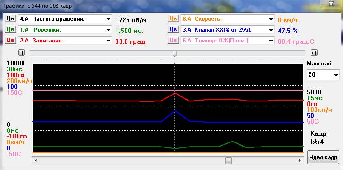Click the Цв color button for Частота вращения
The width and height of the screenshot is (343, 170).
(x=10, y=19)
